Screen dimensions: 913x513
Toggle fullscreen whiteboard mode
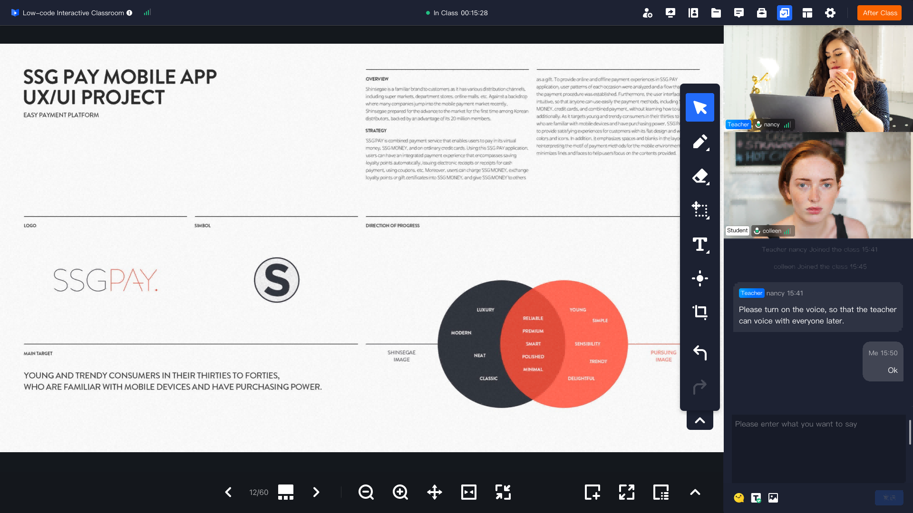pos(626,492)
